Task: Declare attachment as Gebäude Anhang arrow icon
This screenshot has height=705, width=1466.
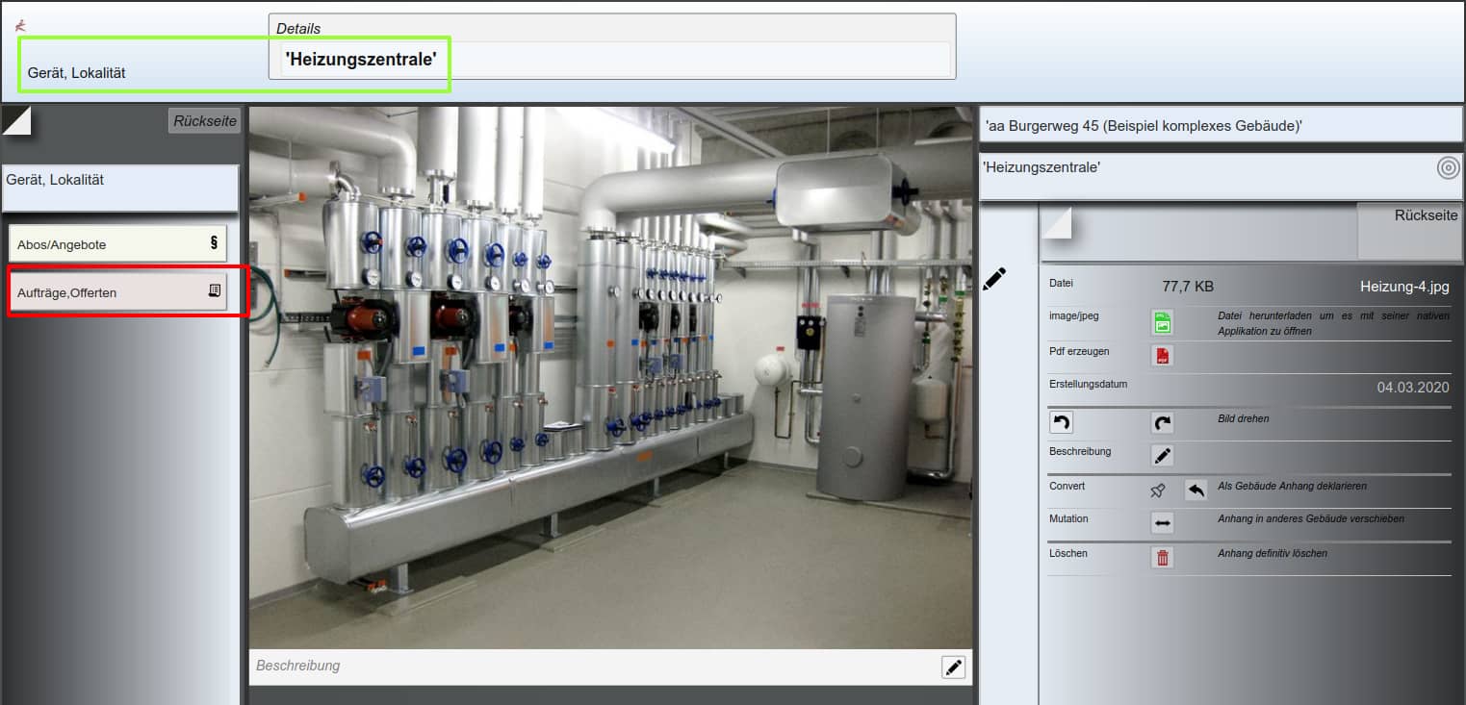Action: click(1196, 491)
